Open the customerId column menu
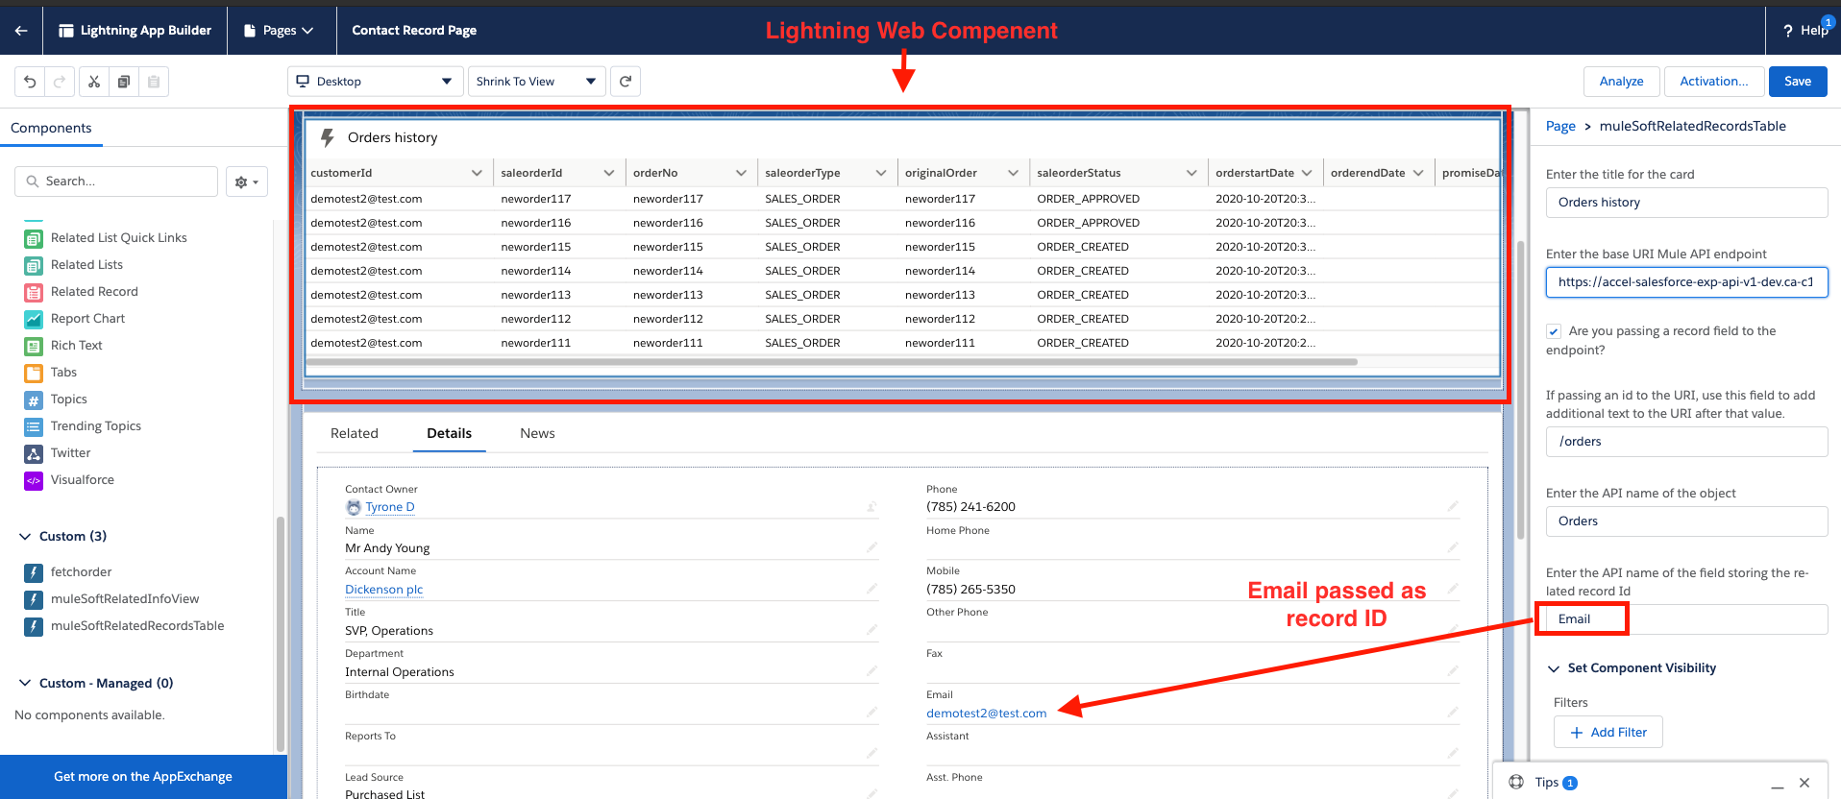 477,173
